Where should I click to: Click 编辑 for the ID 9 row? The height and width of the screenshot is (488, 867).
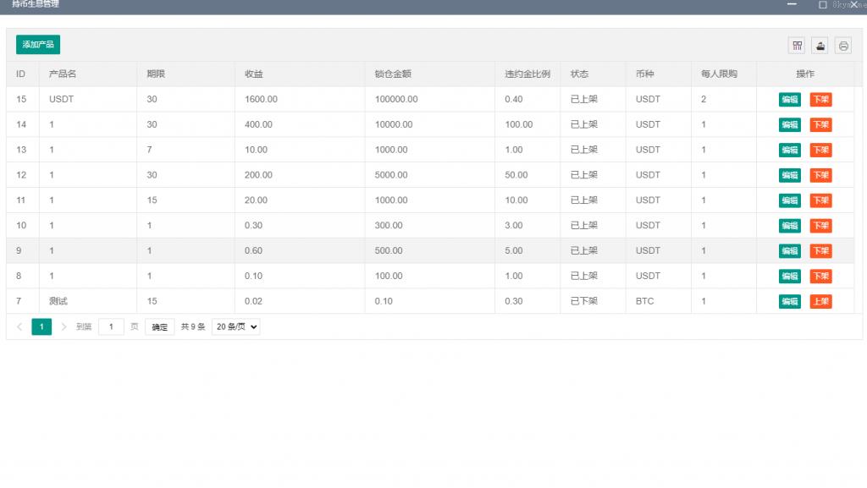[x=789, y=251]
